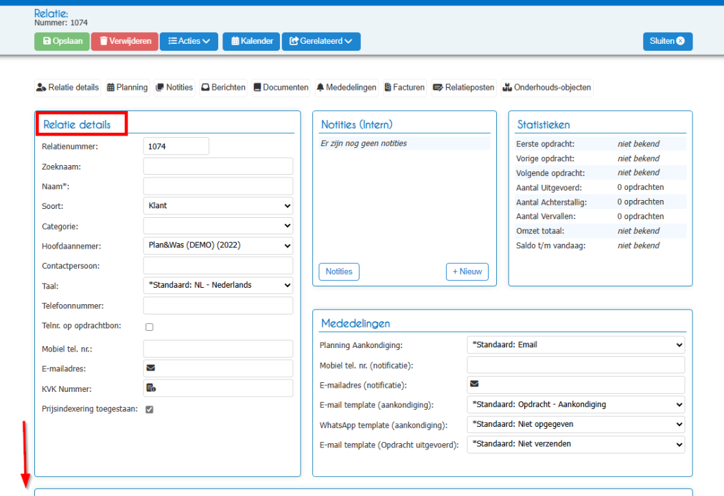Click the KVK Nummer lookup icon
The image size is (724, 496).
pyautogui.click(x=151, y=388)
